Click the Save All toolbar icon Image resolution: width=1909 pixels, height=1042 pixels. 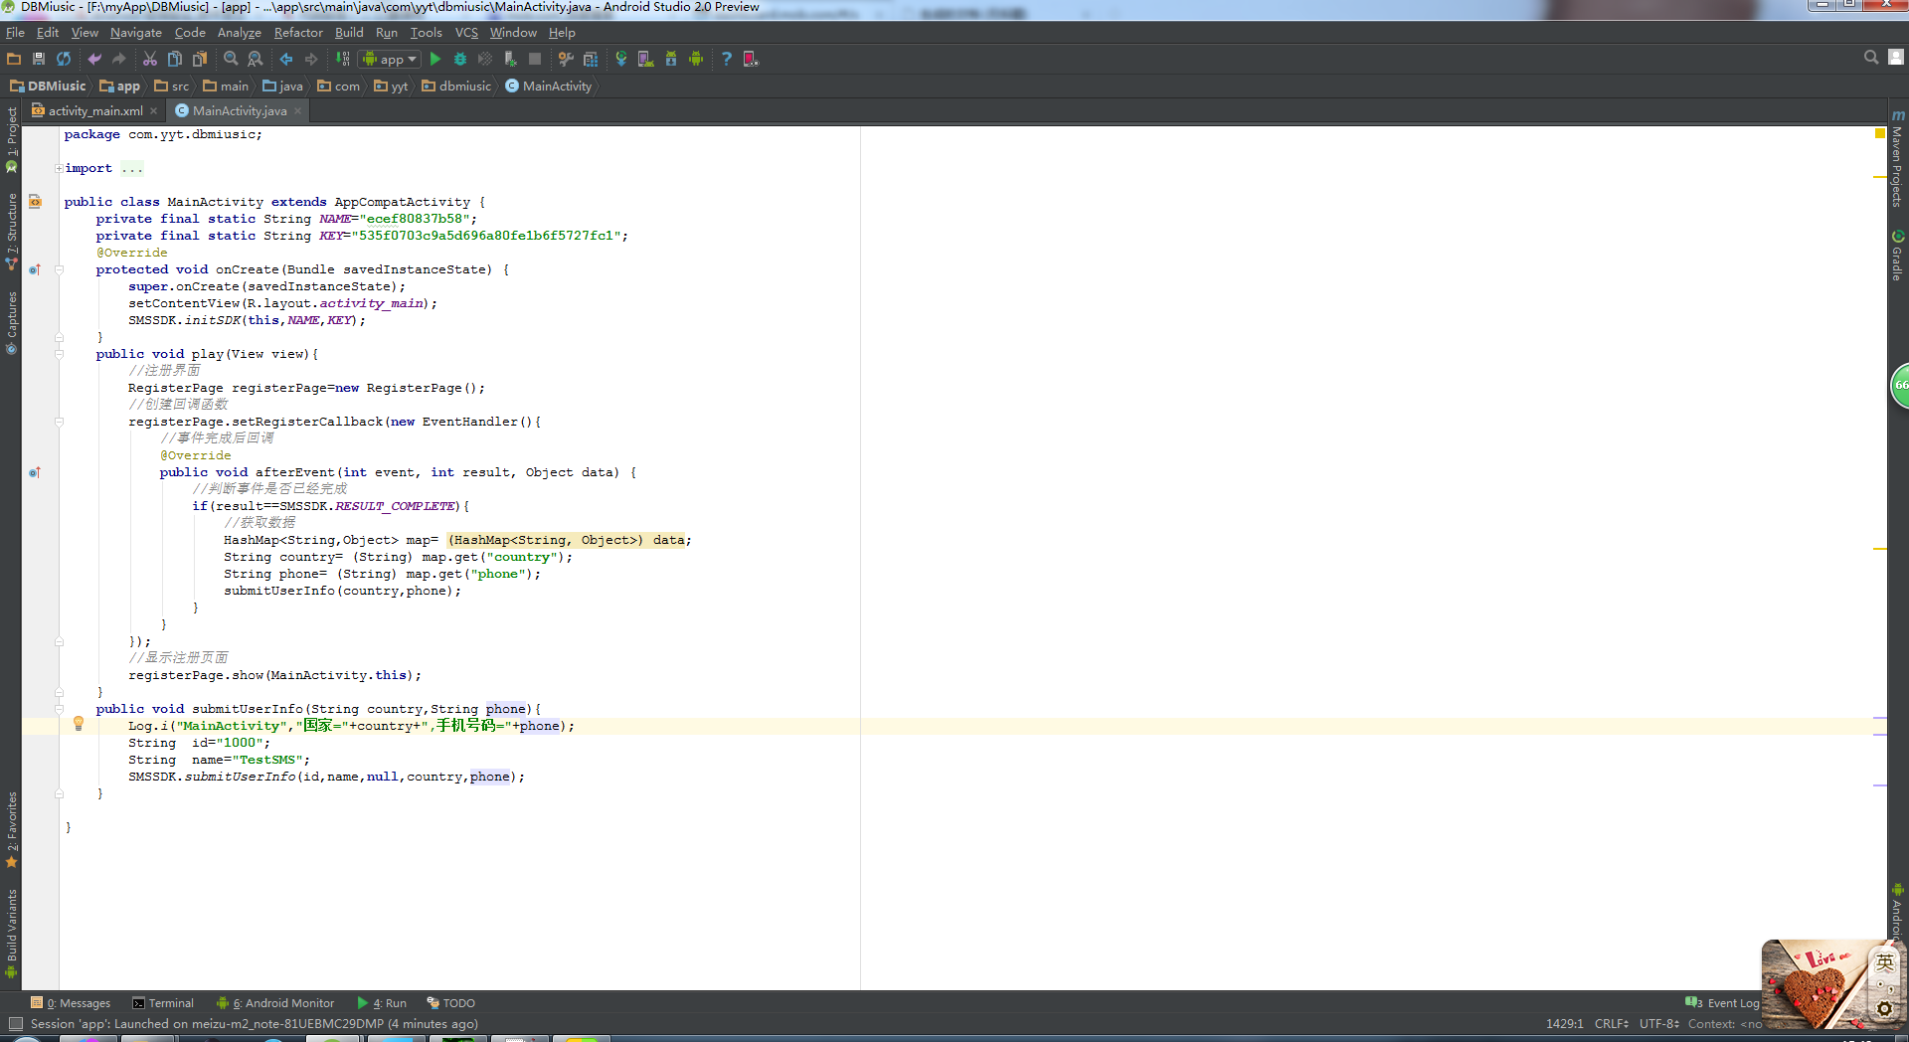(x=39, y=59)
